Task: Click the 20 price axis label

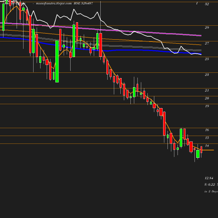Action: [x=207, y=98]
